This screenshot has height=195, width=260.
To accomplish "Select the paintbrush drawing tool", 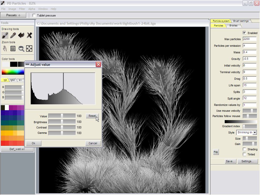I will 5,35.
